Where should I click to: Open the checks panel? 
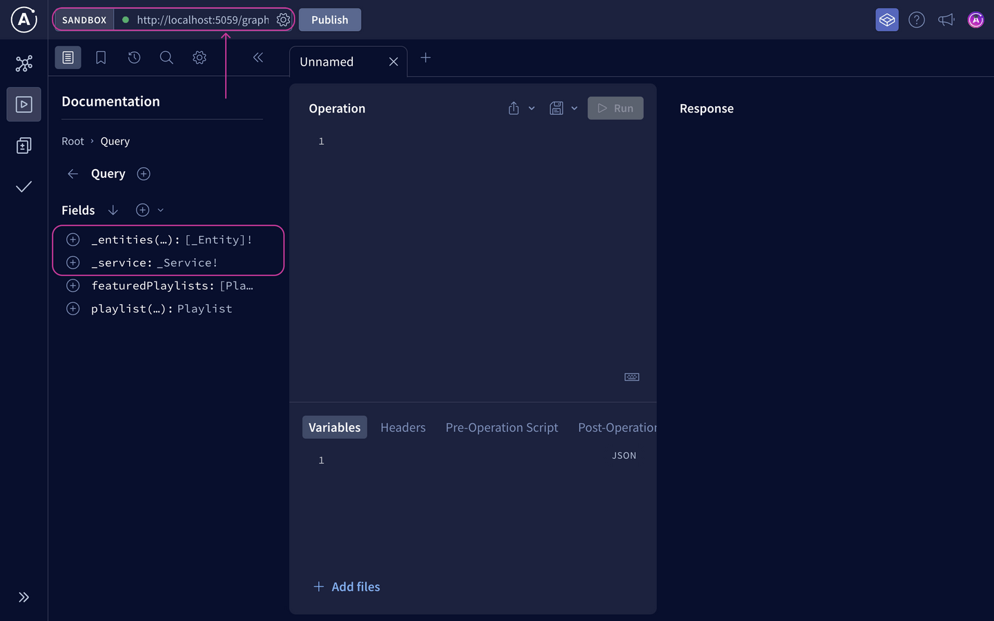24,187
